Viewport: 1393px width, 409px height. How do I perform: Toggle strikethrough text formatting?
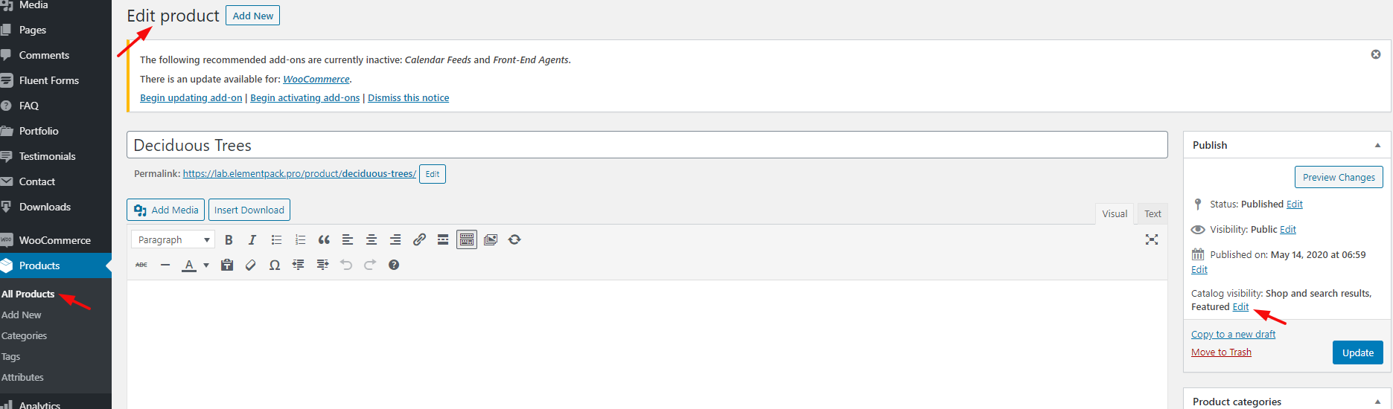click(141, 265)
